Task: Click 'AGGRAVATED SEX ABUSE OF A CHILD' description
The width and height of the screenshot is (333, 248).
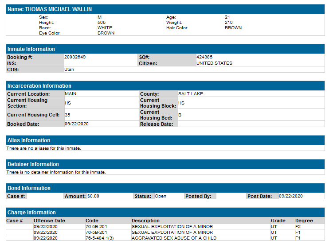Action: point(174,238)
